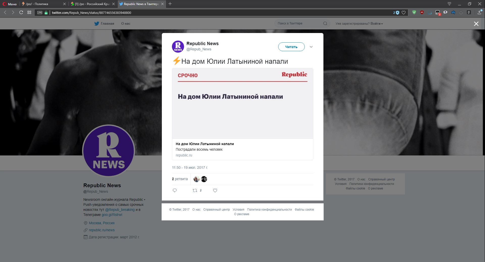
Task: Open Условия in overlay footer
Action: coord(238,210)
